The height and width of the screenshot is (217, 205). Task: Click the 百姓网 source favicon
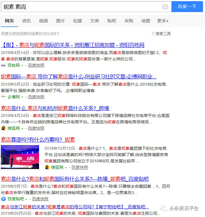click(3, 65)
